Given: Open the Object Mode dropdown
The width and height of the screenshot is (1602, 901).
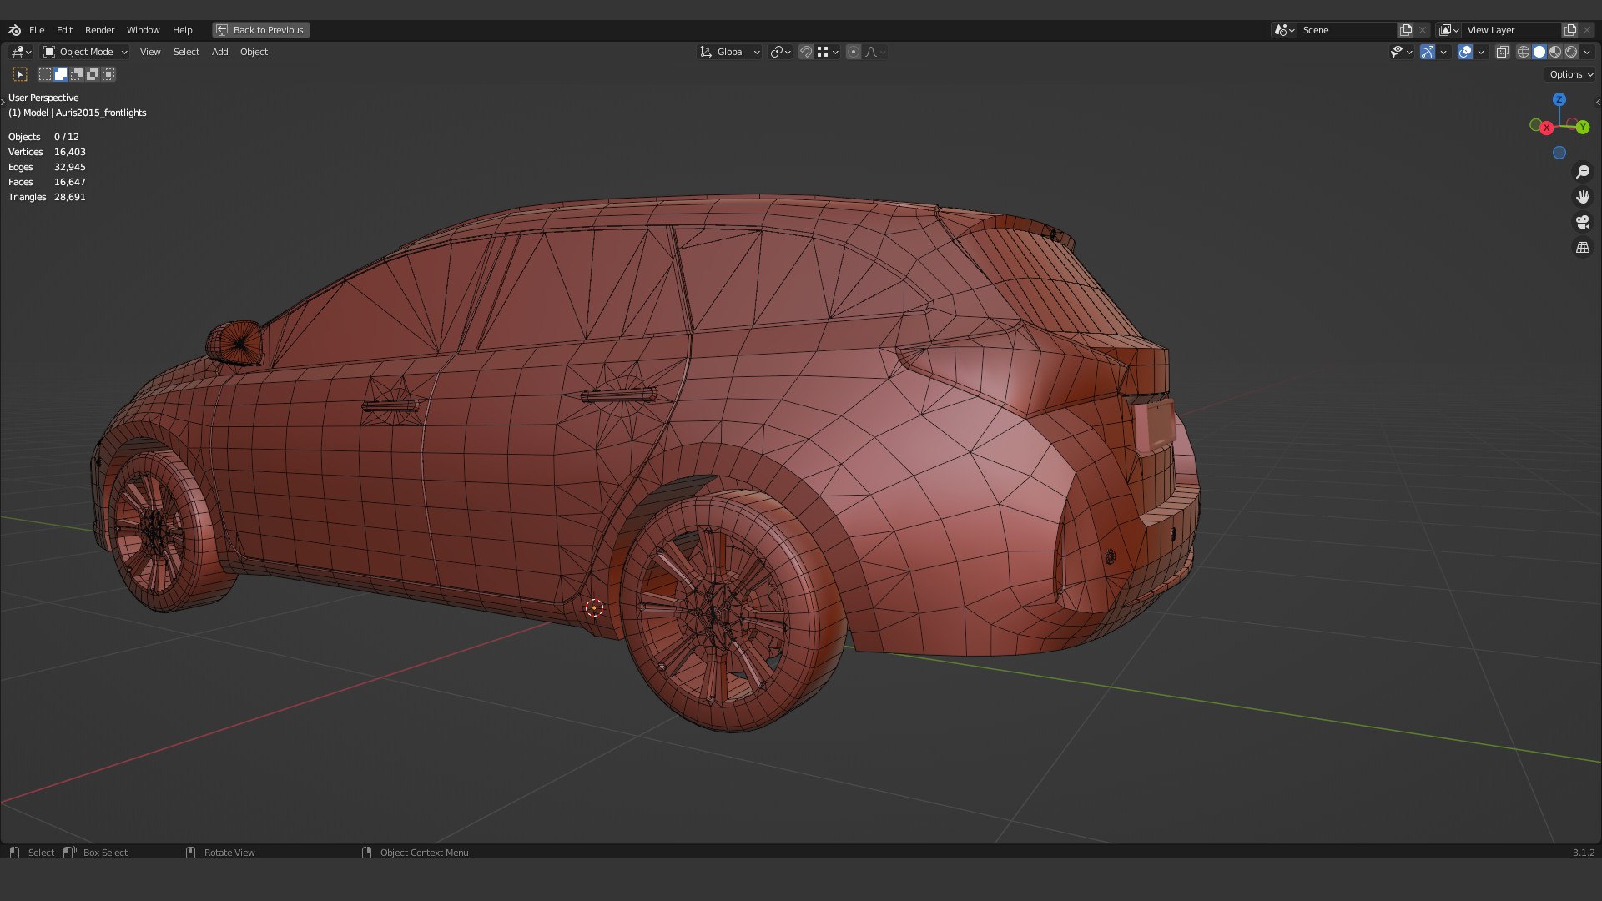Looking at the screenshot, I should tap(85, 52).
